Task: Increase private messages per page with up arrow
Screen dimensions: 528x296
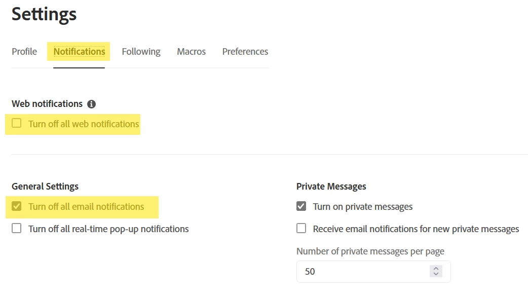Action: pos(436,269)
